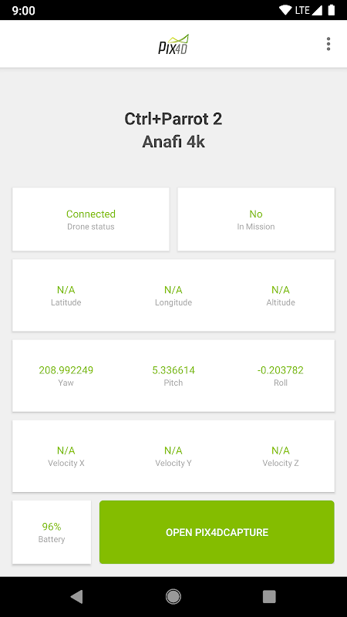Open the three-dot overflow menu
Screen dimensions: 347x617
328,44
